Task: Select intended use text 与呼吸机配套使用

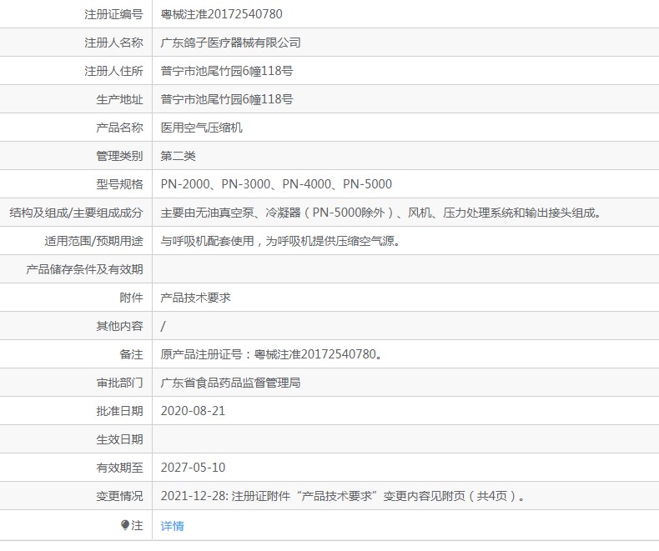Action: (x=280, y=241)
